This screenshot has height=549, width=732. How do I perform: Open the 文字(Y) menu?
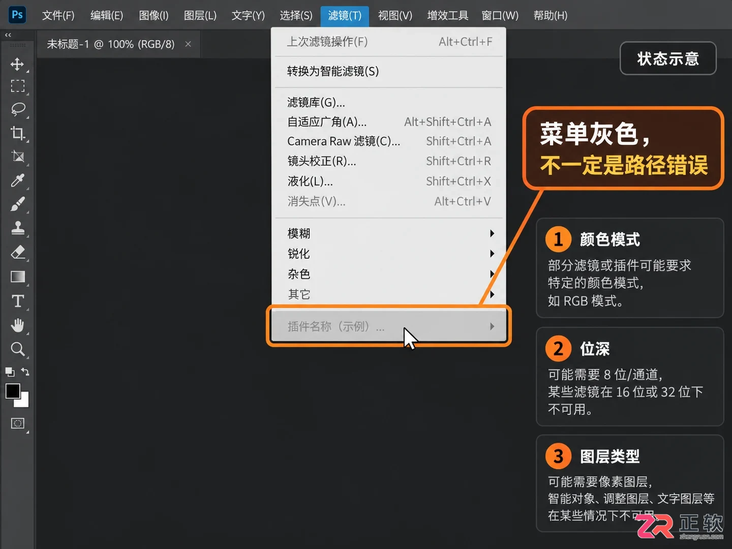click(x=248, y=15)
